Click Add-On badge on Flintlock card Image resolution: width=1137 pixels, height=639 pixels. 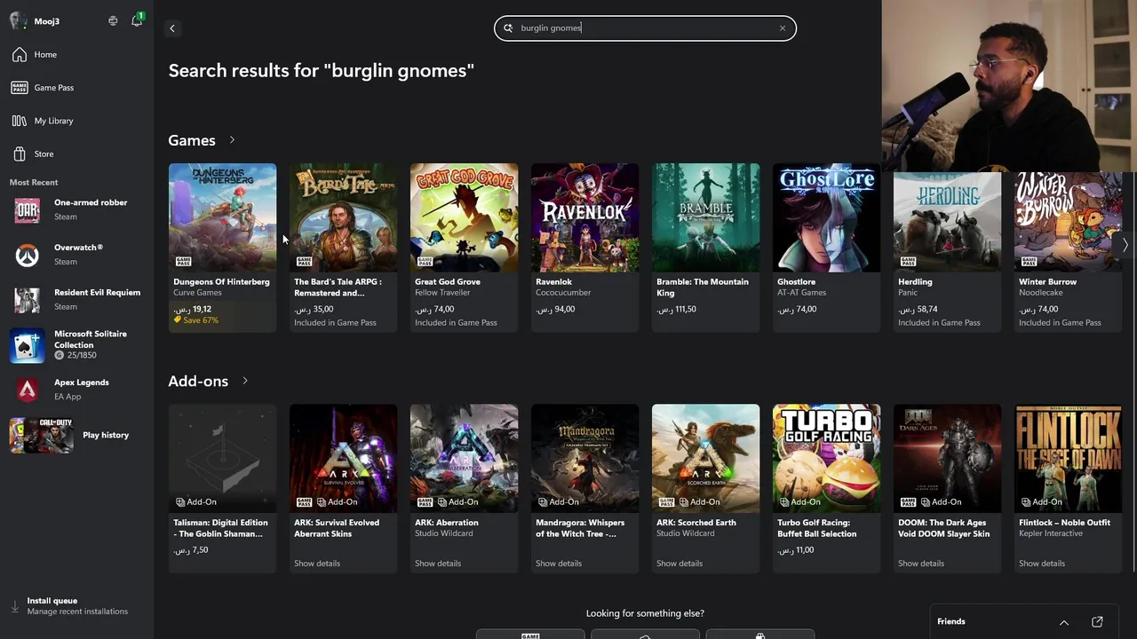tap(1042, 502)
